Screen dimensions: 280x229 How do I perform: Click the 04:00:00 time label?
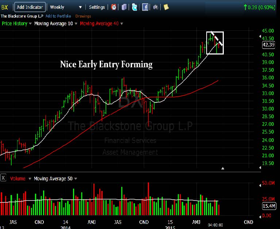[215, 225]
